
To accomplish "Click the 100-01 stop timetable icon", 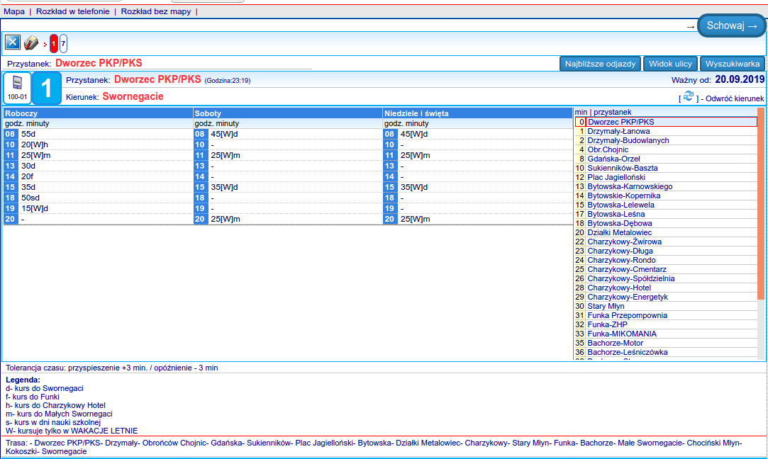I will 17,88.
